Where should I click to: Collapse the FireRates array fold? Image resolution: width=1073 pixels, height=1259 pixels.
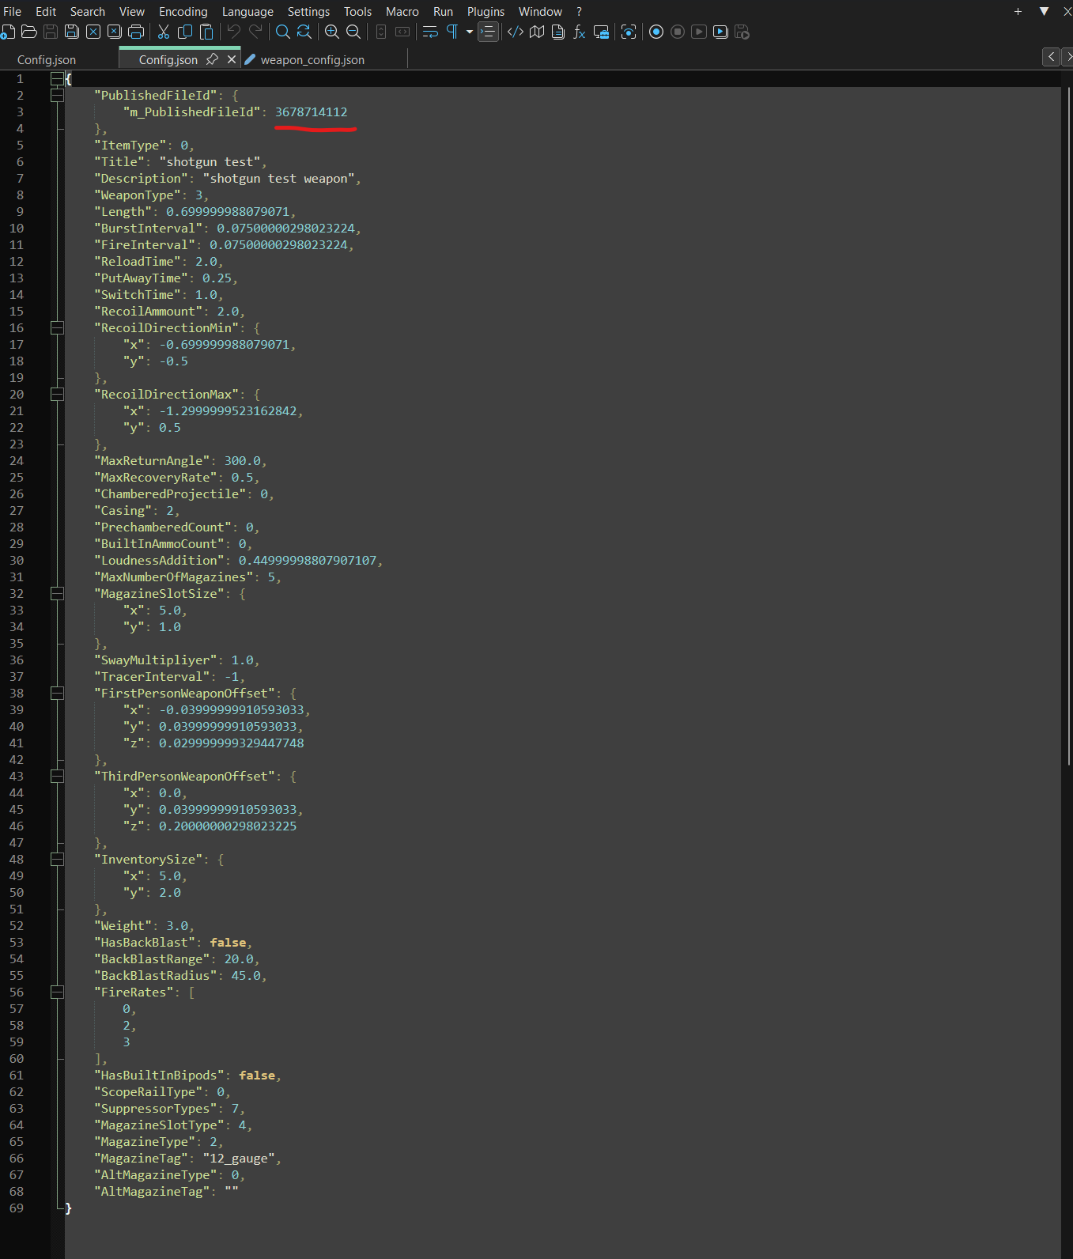pyautogui.click(x=57, y=992)
